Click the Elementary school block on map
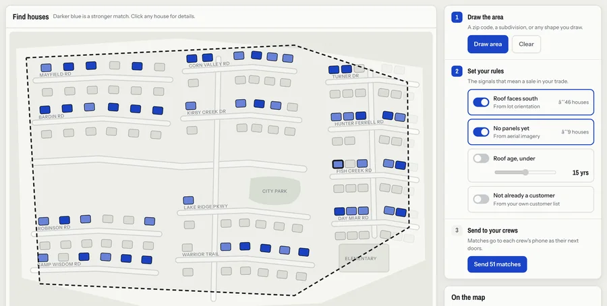The width and height of the screenshot is (607, 306). point(364,258)
